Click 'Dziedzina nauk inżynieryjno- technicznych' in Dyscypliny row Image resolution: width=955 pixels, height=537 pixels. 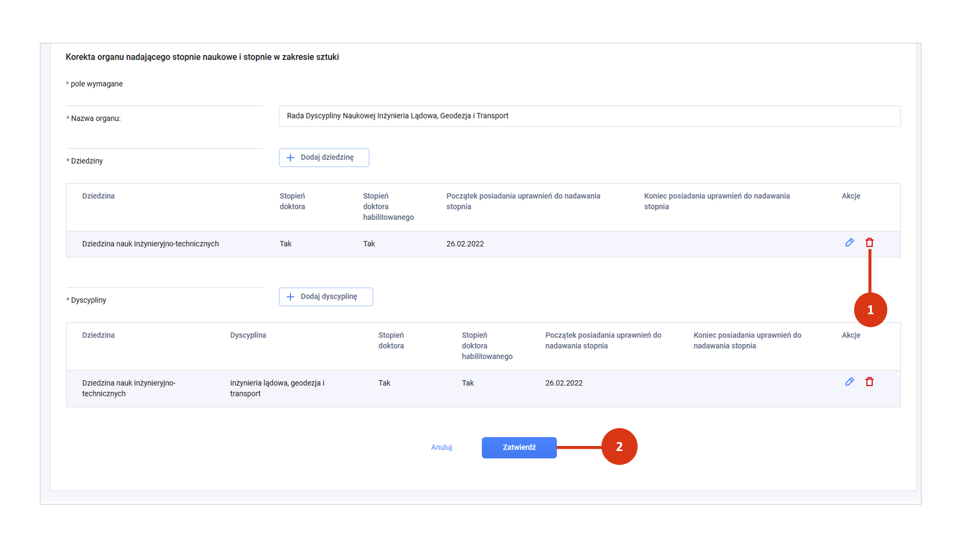click(129, 388)
